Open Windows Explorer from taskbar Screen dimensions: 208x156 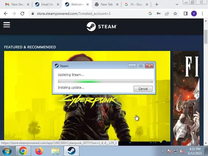pos(55,151)
